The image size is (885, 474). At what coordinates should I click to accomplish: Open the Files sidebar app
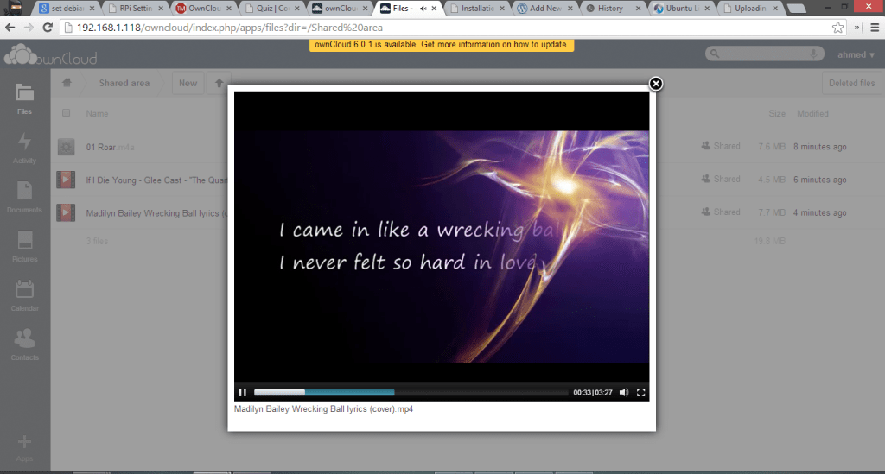tap(25, 98)
